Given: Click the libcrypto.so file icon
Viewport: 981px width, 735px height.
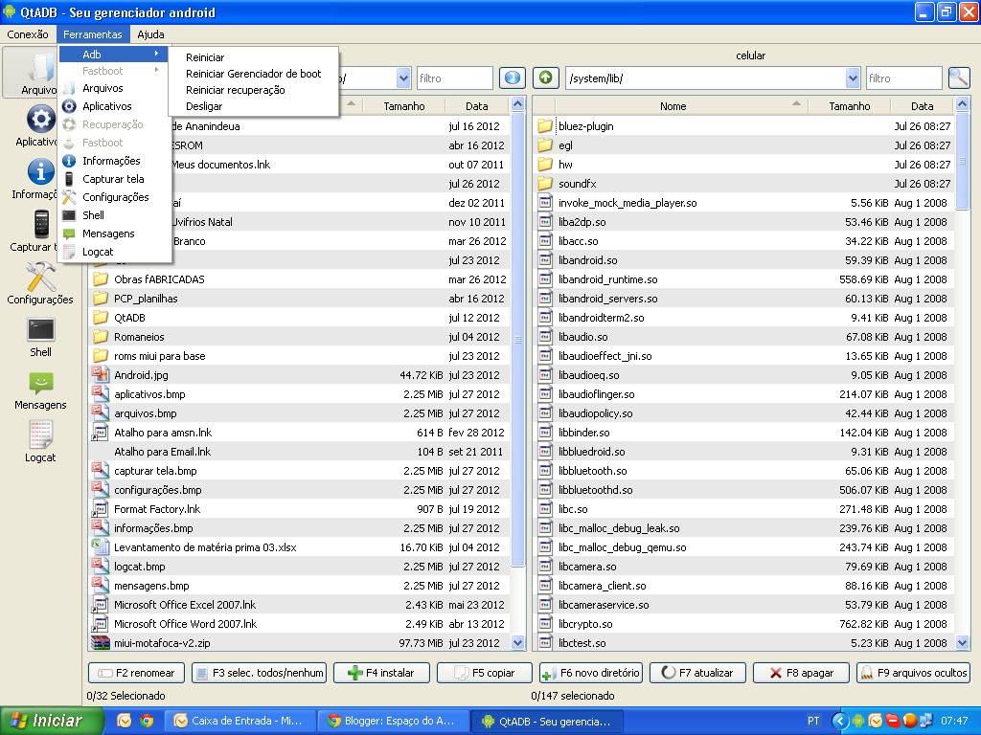Looking at the screenshot, I should pos(545,624).
